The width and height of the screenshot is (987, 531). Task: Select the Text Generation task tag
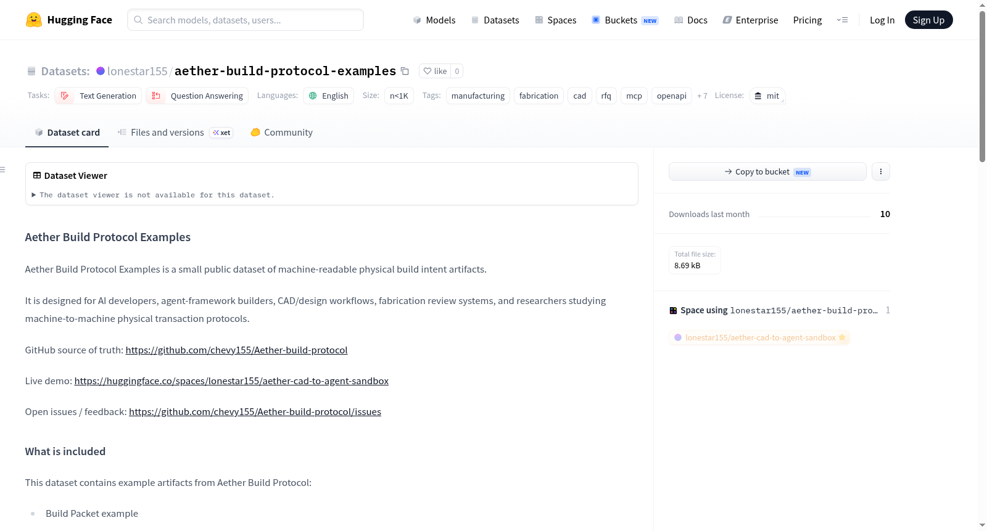coord(98,96)
